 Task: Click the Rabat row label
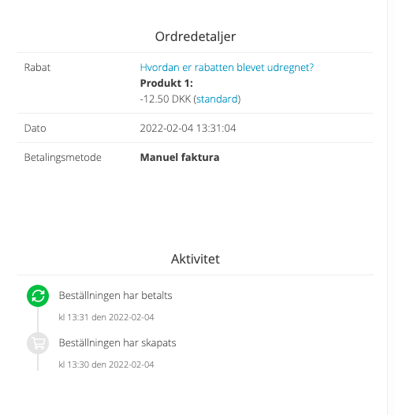pos(37,68)
